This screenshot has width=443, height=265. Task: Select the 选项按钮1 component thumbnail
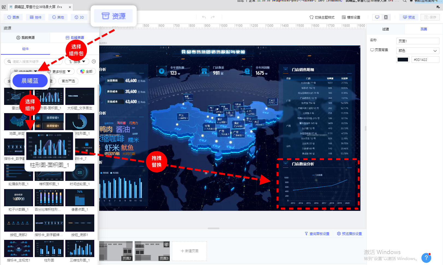click(x=49, y=122)
